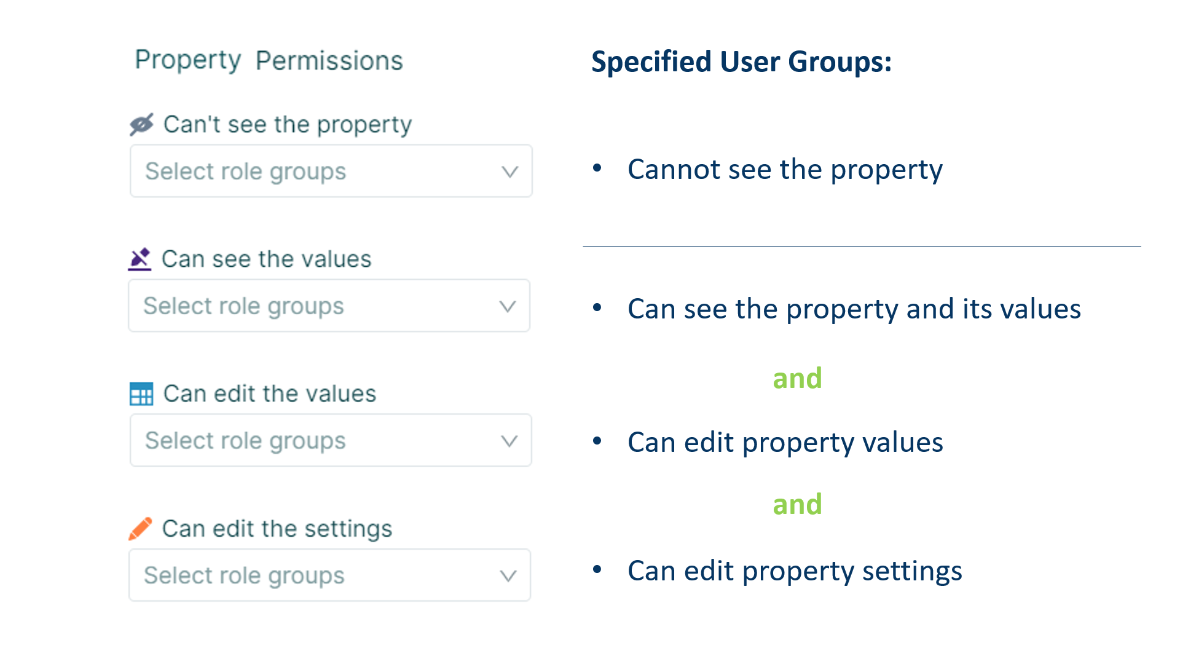Click the green "and" above "Can edit property values"

[x=797, y=378]
